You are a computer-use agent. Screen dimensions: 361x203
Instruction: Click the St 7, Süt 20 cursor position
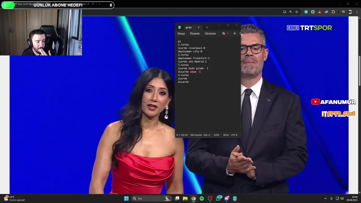point(182,135)
